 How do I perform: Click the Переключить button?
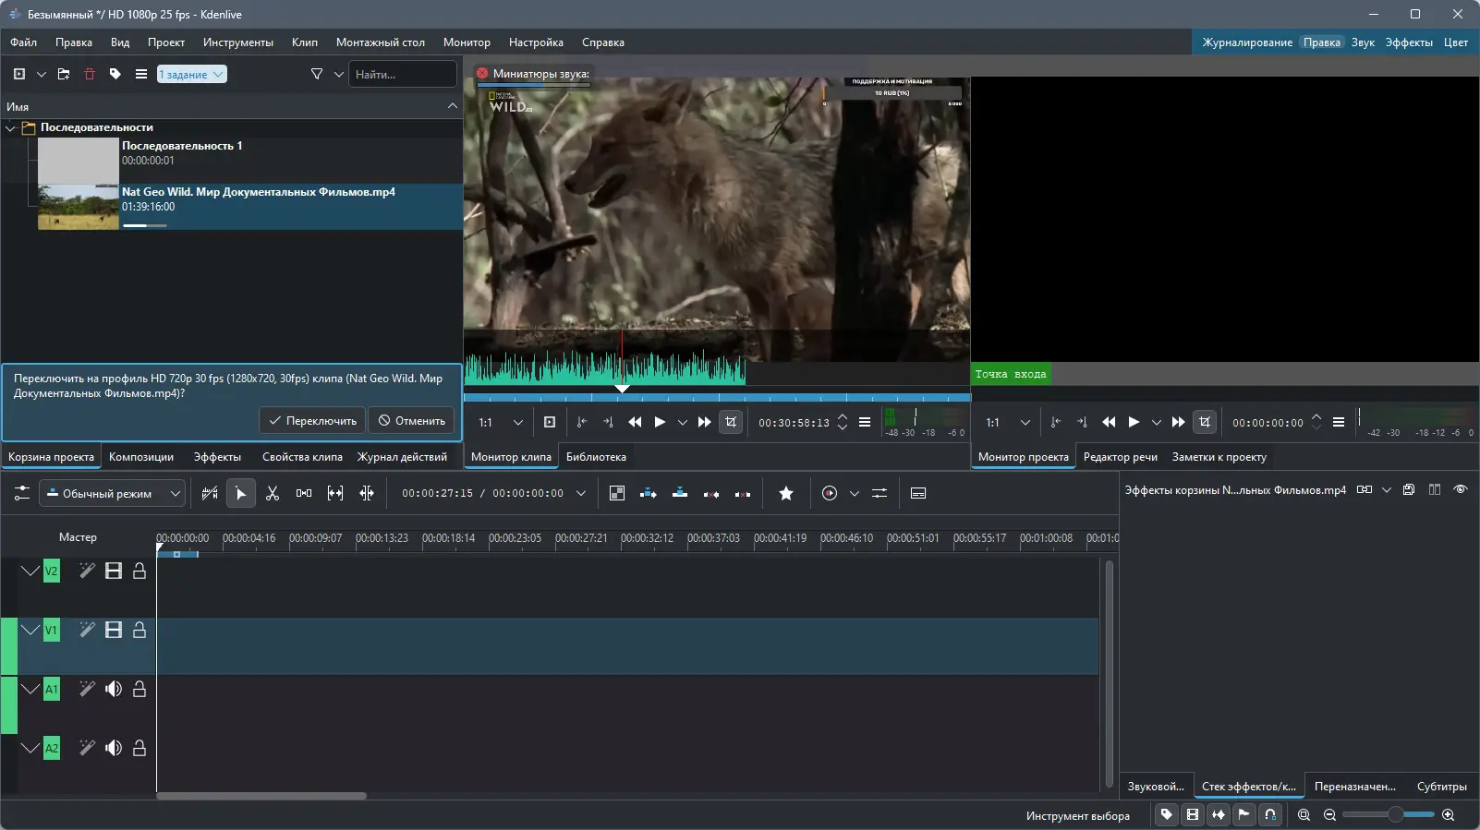(x=312, y=421)
